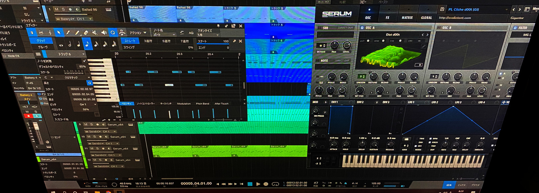Click Serum SUB DIRECT OUT button
The width and height of the screenshot is (539, 193).
click(345, 28)
